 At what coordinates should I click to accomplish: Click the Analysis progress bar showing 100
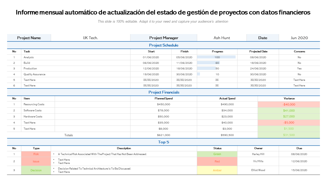tap(216, 57)
